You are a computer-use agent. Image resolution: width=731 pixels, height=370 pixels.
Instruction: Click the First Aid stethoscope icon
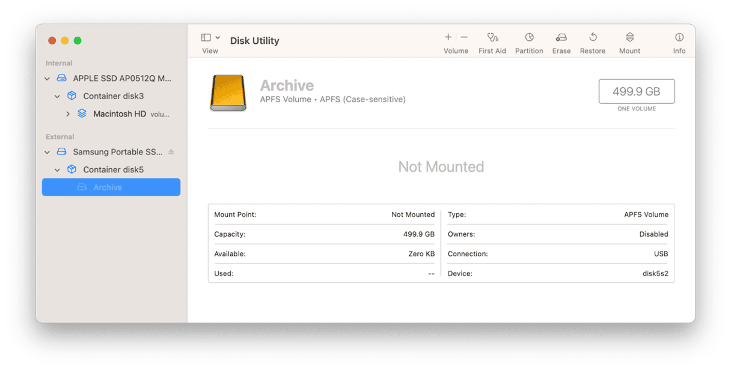tap(492, 37)
